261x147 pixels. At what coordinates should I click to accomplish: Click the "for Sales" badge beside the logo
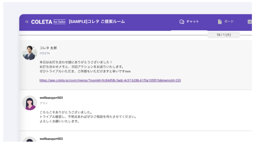click(x=59, y=22)
